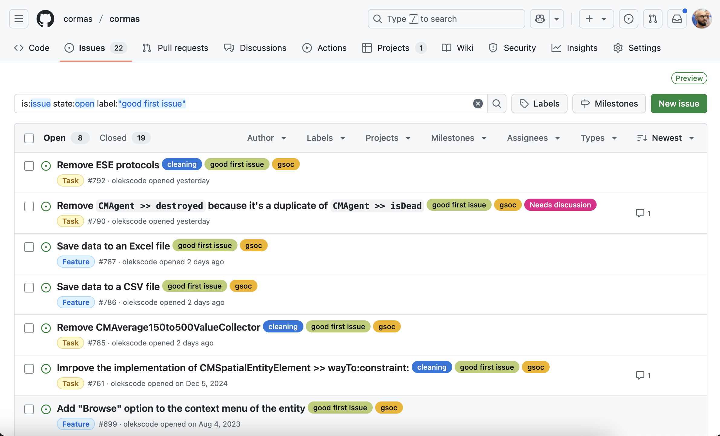Open the issues icon in top header
Viewport: 720px width, 436px height.
point(628,19)
